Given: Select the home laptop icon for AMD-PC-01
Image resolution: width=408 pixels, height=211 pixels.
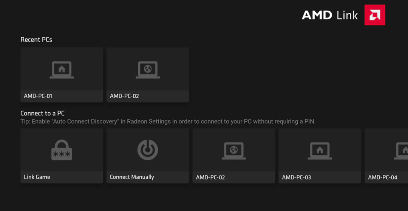Looking at the screenshot, I should [62, 70].
